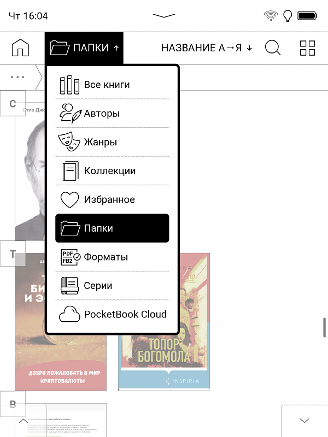Tap the Wi-Fi status icon

pos(271,16)
